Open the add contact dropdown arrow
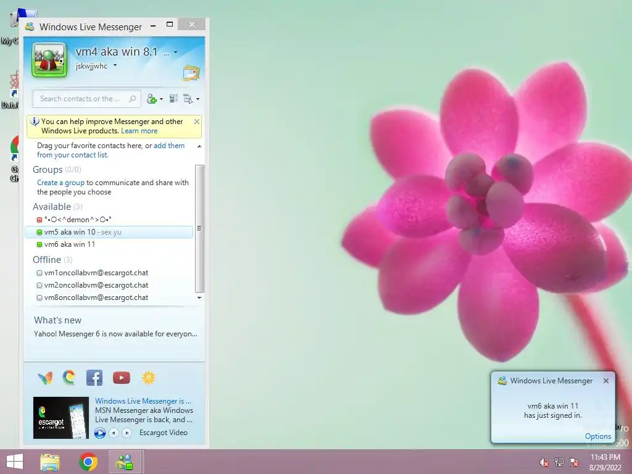The width and height of the screenshot is (632, 474). tap(161, 99)
